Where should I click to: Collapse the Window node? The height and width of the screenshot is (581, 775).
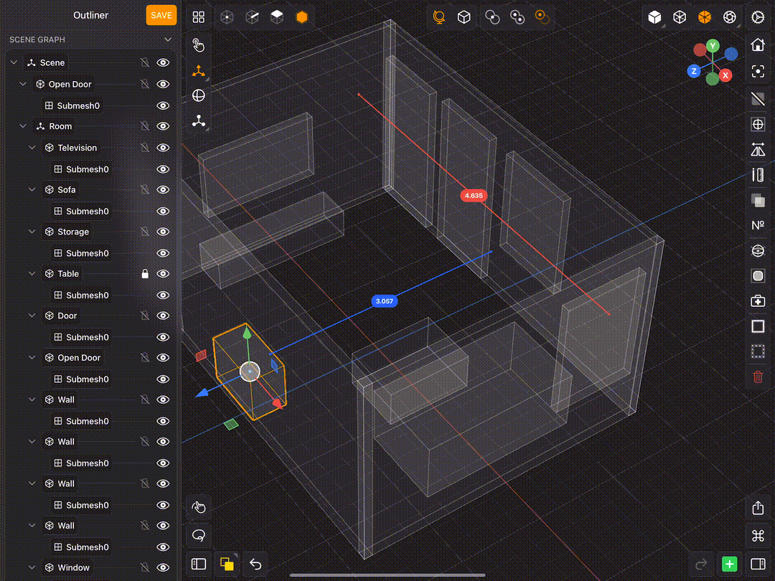click(x=32, y=567)
